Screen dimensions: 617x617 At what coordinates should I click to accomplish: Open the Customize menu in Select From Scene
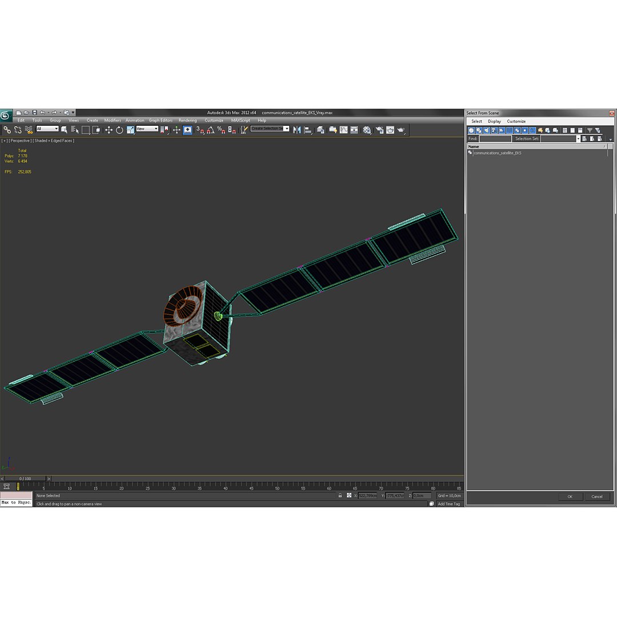click(516, 121)
